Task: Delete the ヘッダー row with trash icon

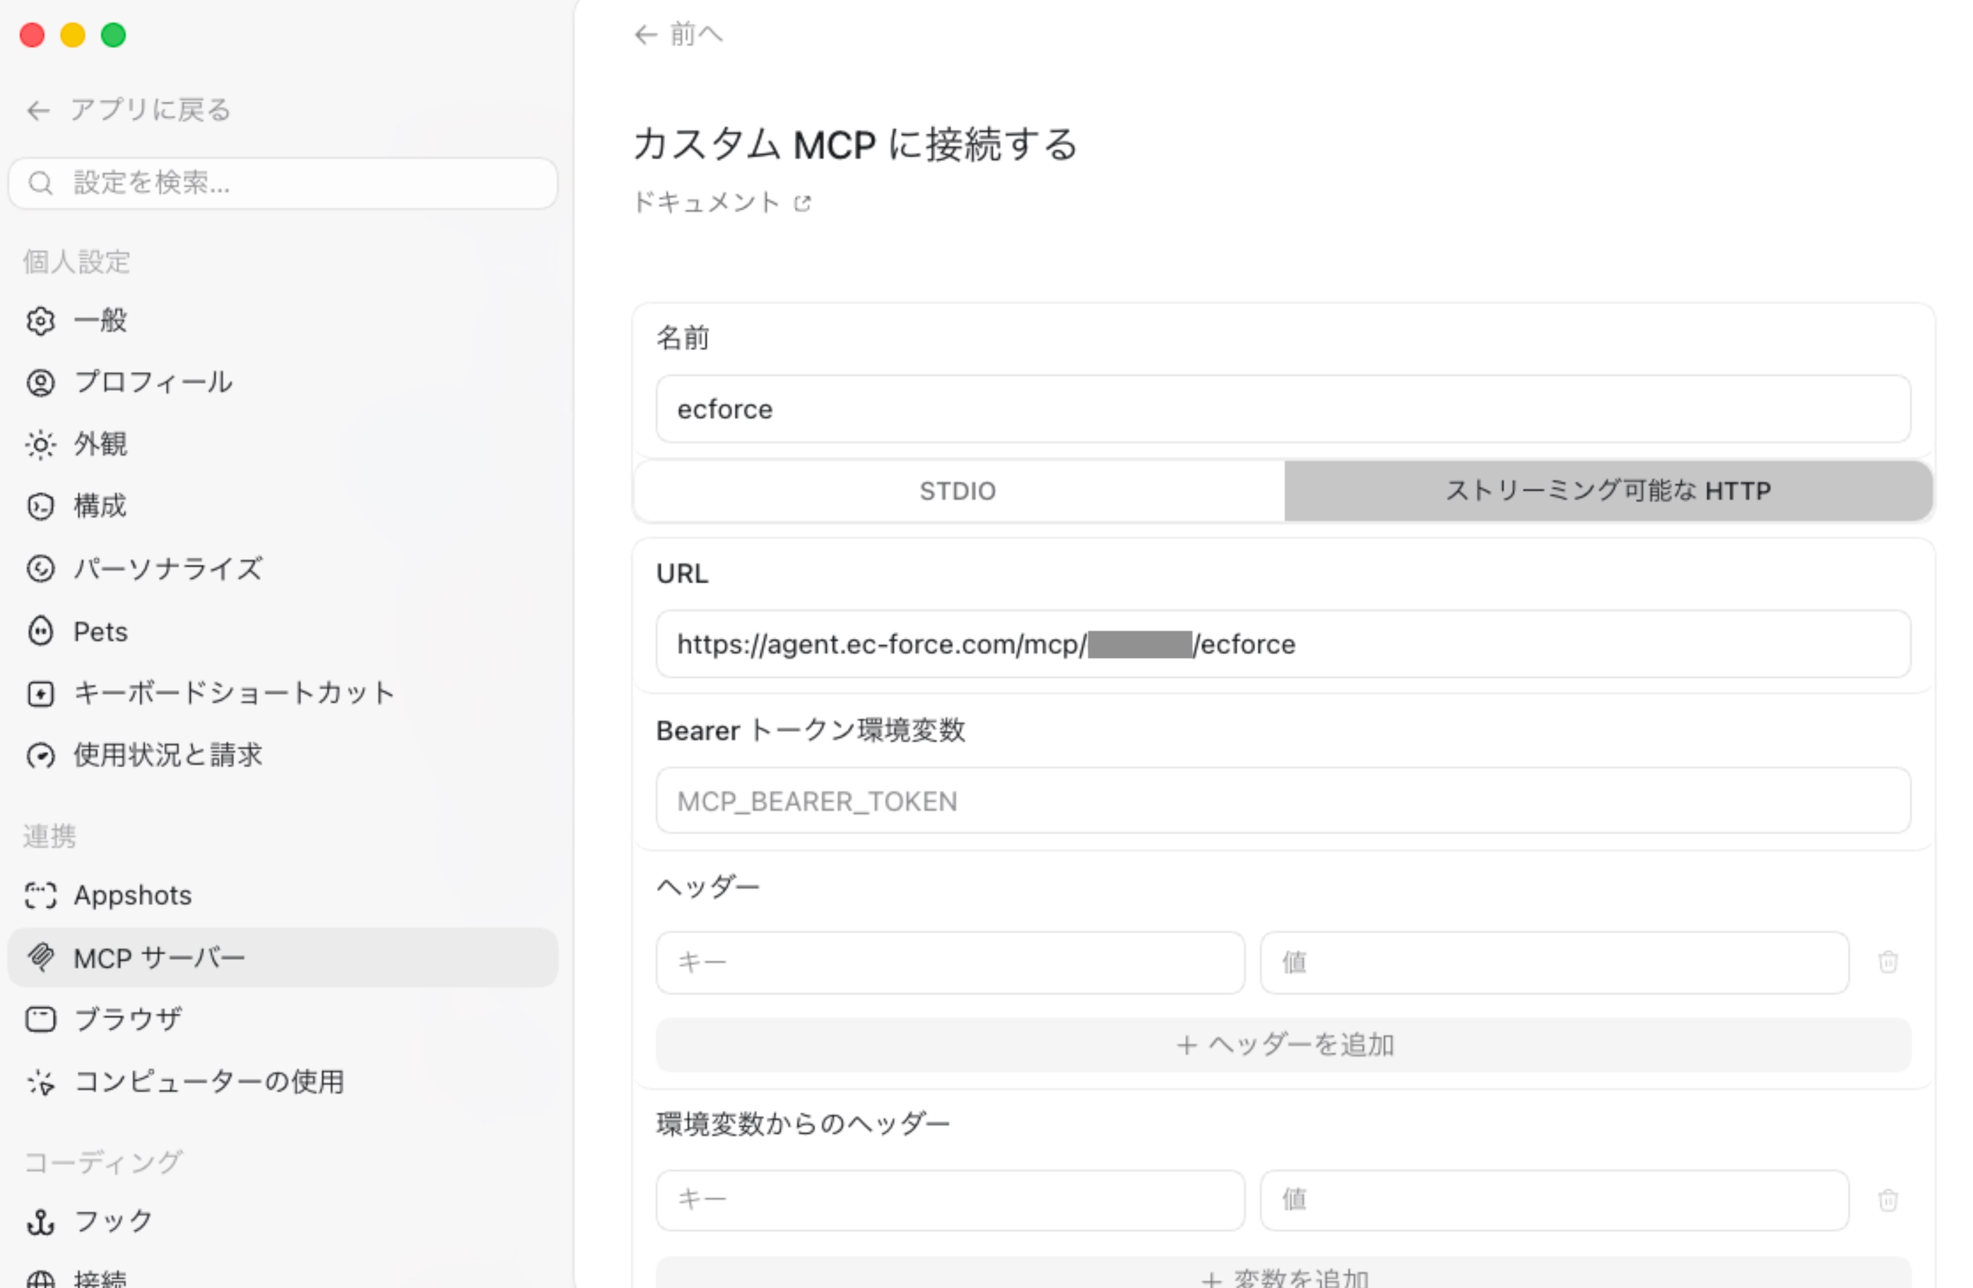Action: coord(1888,962)
